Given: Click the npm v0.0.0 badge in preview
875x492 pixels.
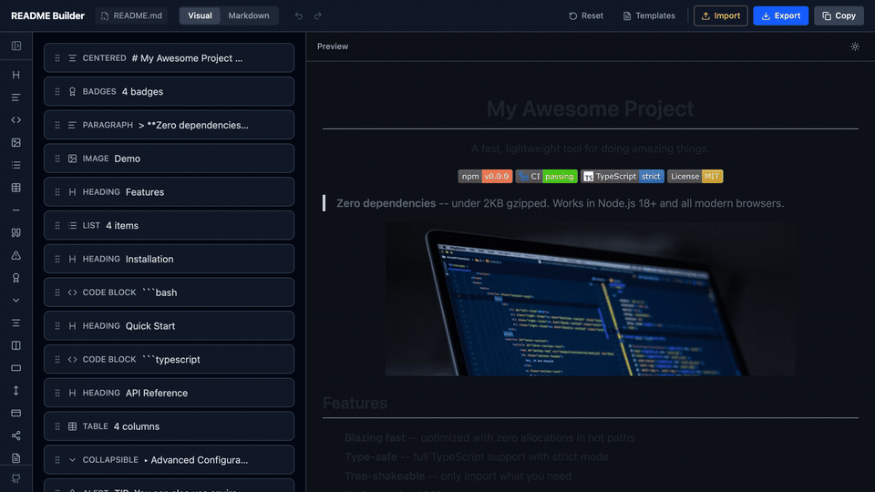Looking at the screenshot, I should tap(485, 176).
